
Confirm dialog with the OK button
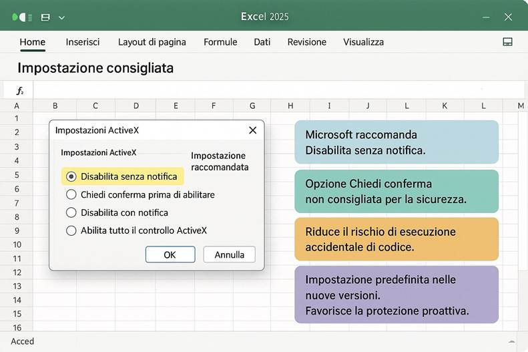click(x=170, y=254)
